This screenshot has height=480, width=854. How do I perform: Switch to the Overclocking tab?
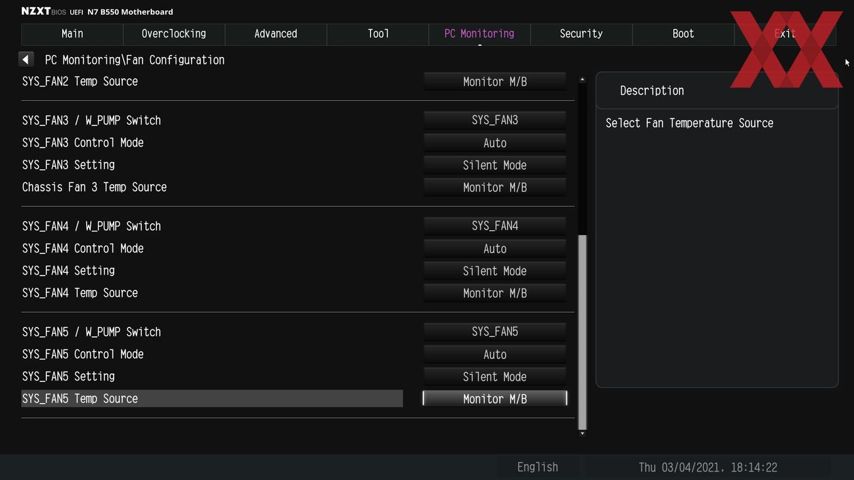174,34
